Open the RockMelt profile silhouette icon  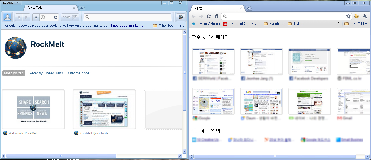coord(8,17)
